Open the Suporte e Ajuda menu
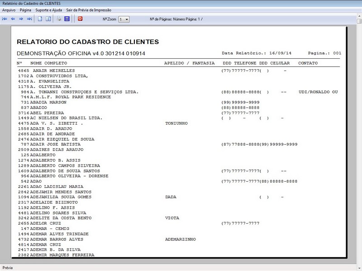 point(49,10)
